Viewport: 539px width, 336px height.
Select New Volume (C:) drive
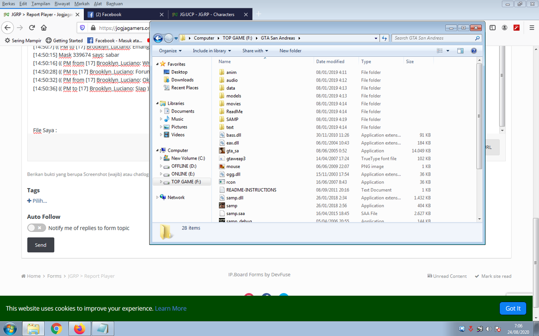coord(184,158)
